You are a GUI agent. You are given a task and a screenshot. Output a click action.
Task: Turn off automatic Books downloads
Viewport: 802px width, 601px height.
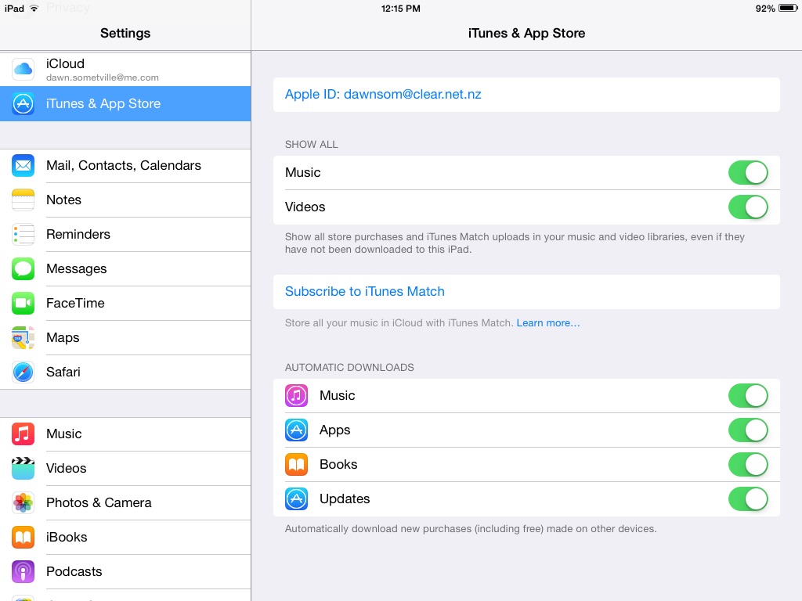(x=748, y=465)
